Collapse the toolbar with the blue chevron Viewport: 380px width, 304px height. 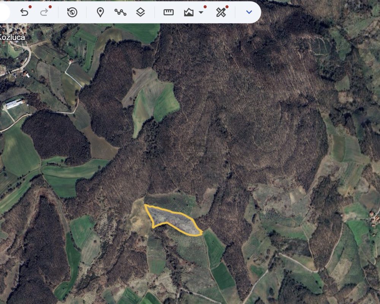[x=249, y=12]
